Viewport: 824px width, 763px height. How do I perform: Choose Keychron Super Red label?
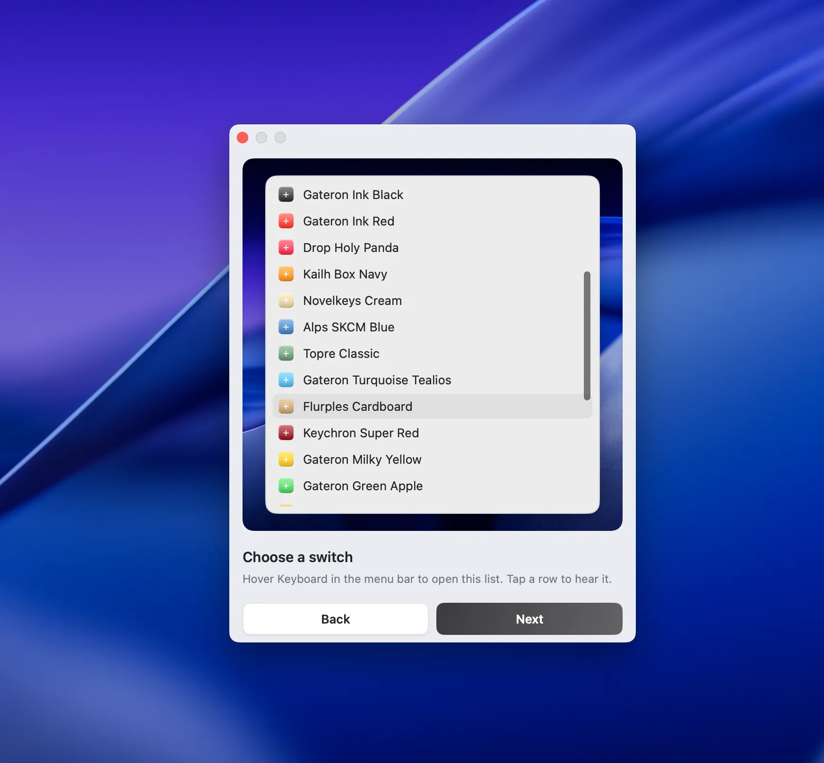click(361, 433)
